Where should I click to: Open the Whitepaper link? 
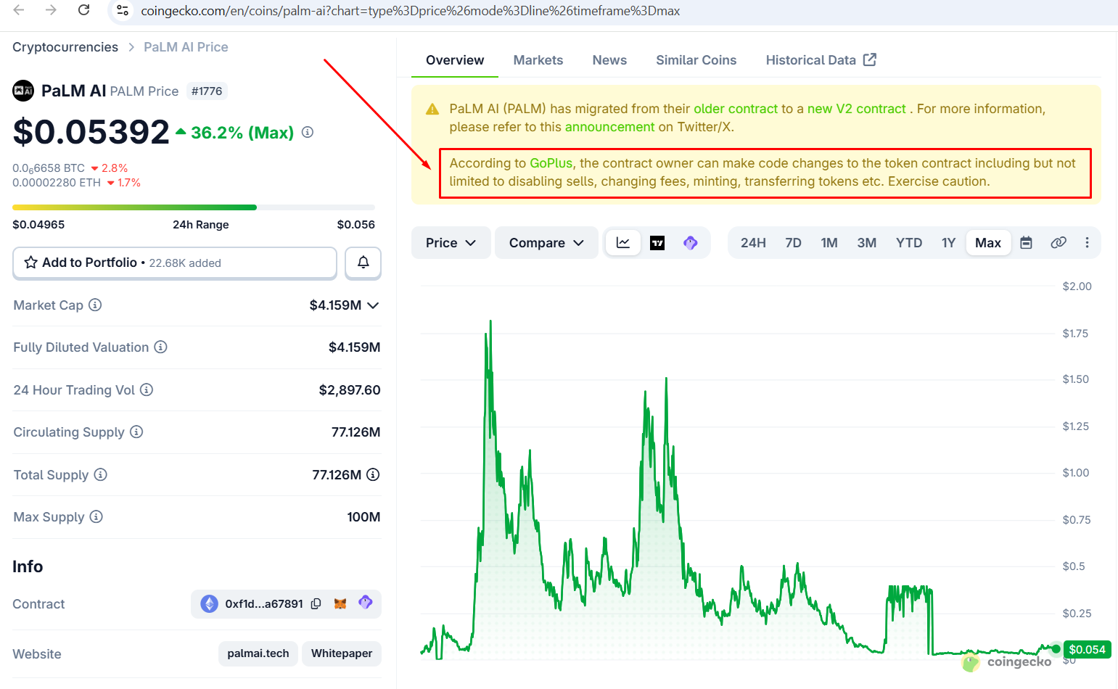coord(342,653)
